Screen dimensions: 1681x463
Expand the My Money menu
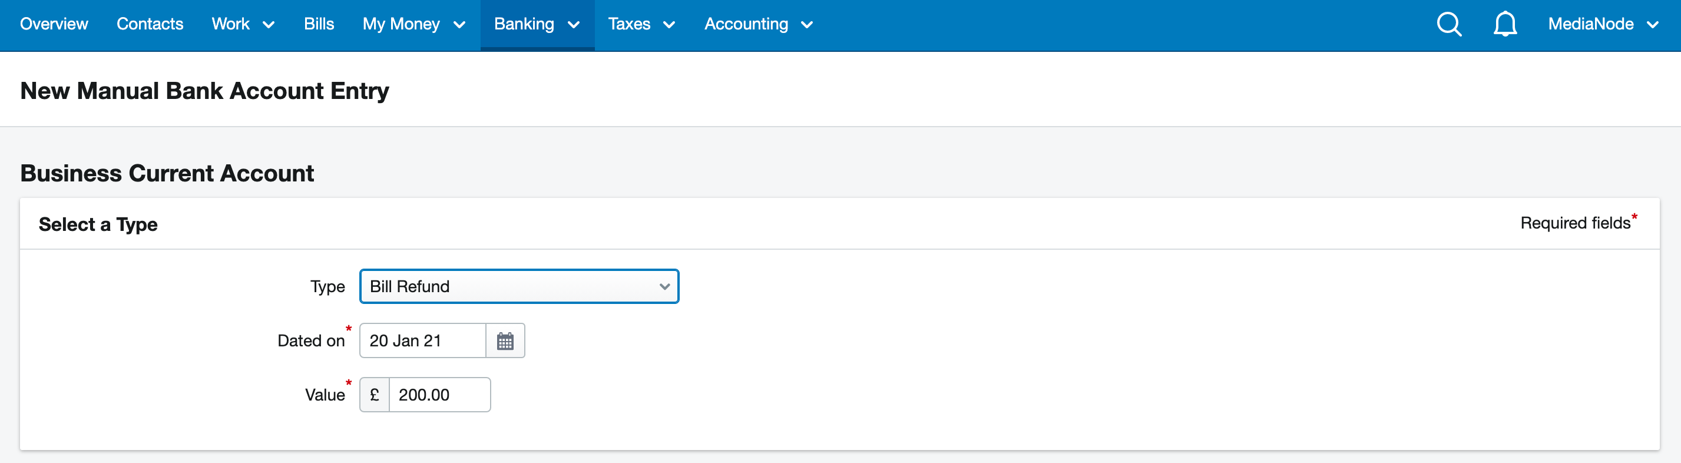pyautogui.click(x=413, y=25)
